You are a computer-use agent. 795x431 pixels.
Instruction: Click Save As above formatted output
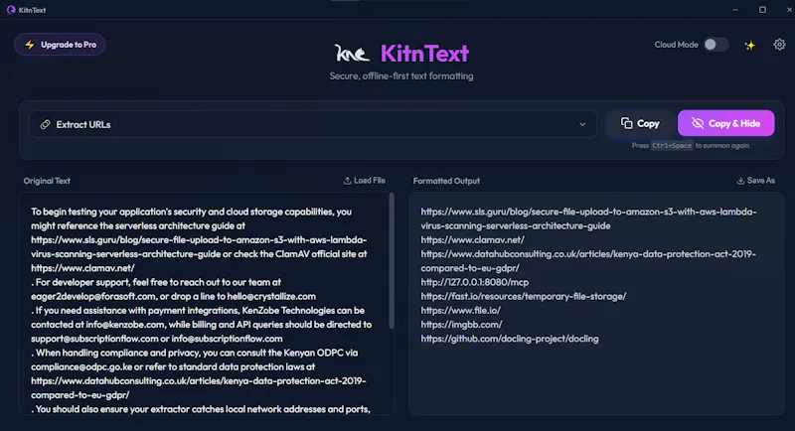coord(755,181)
